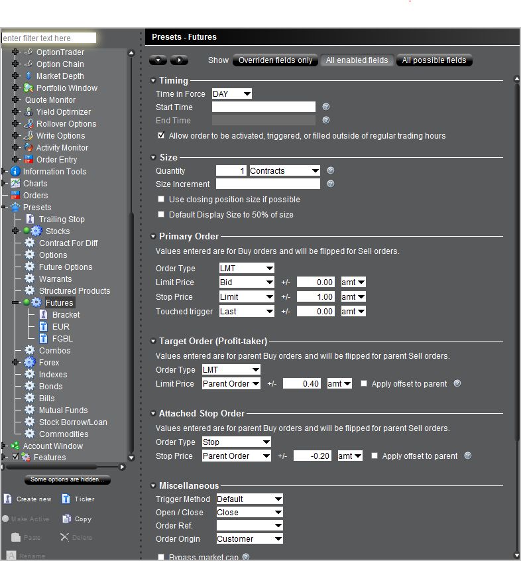Screen dimensions: 521x561
Task: Click the Order Entry icon
Action: [x=29, y=159]
